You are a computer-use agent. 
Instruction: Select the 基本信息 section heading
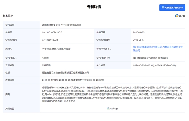point(8,16)
